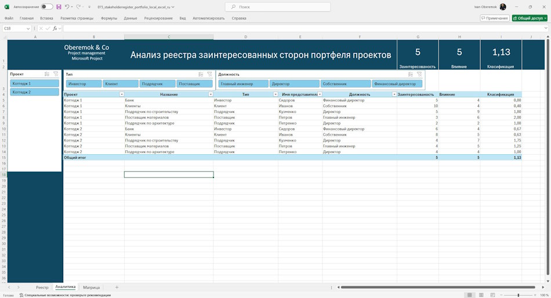This screenshot has width=551, height=298.
Task: Toggle the Финансовый директор slicer item
Action: pos(397,83)
